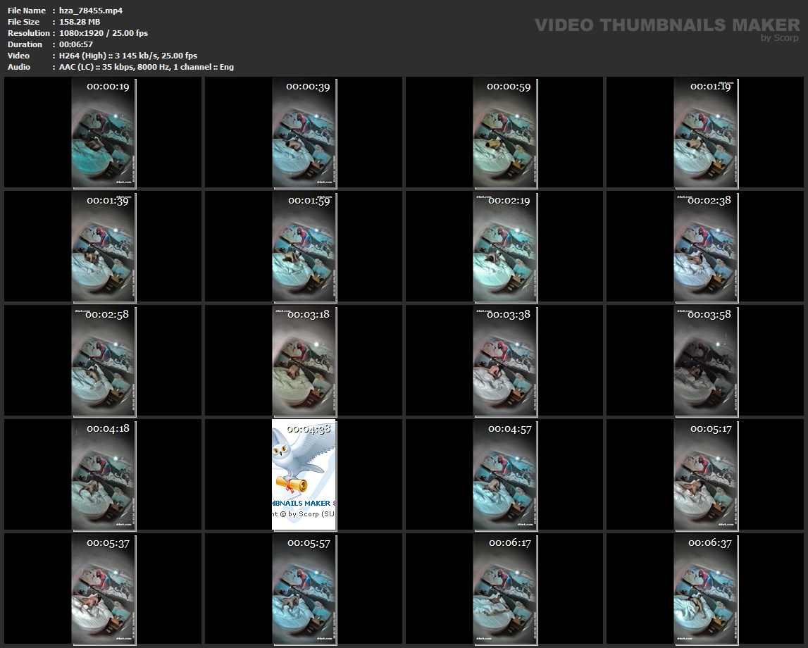Click the VIDEO THUMBNAILS MAKER title
This screenshot has width=808, height=648.
pyautogui.click(x=666, y=25)
